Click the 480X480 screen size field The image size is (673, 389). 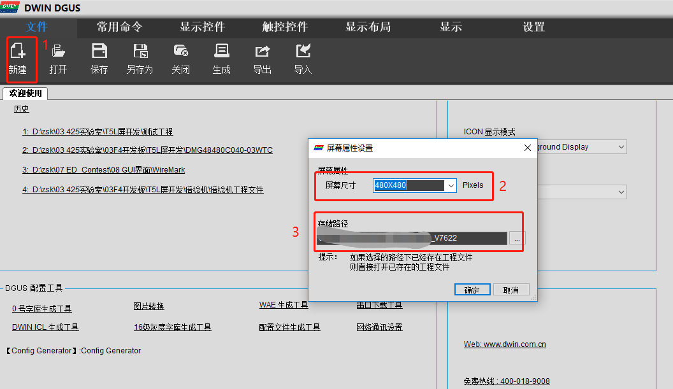(409, 185)
